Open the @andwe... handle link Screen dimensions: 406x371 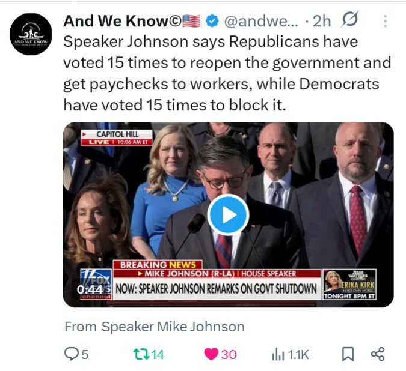tap(261, 21)
